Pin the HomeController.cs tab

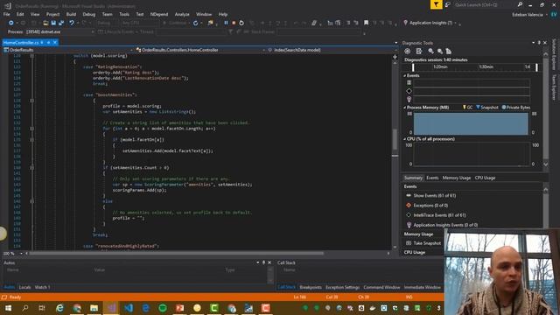[49, 43]
